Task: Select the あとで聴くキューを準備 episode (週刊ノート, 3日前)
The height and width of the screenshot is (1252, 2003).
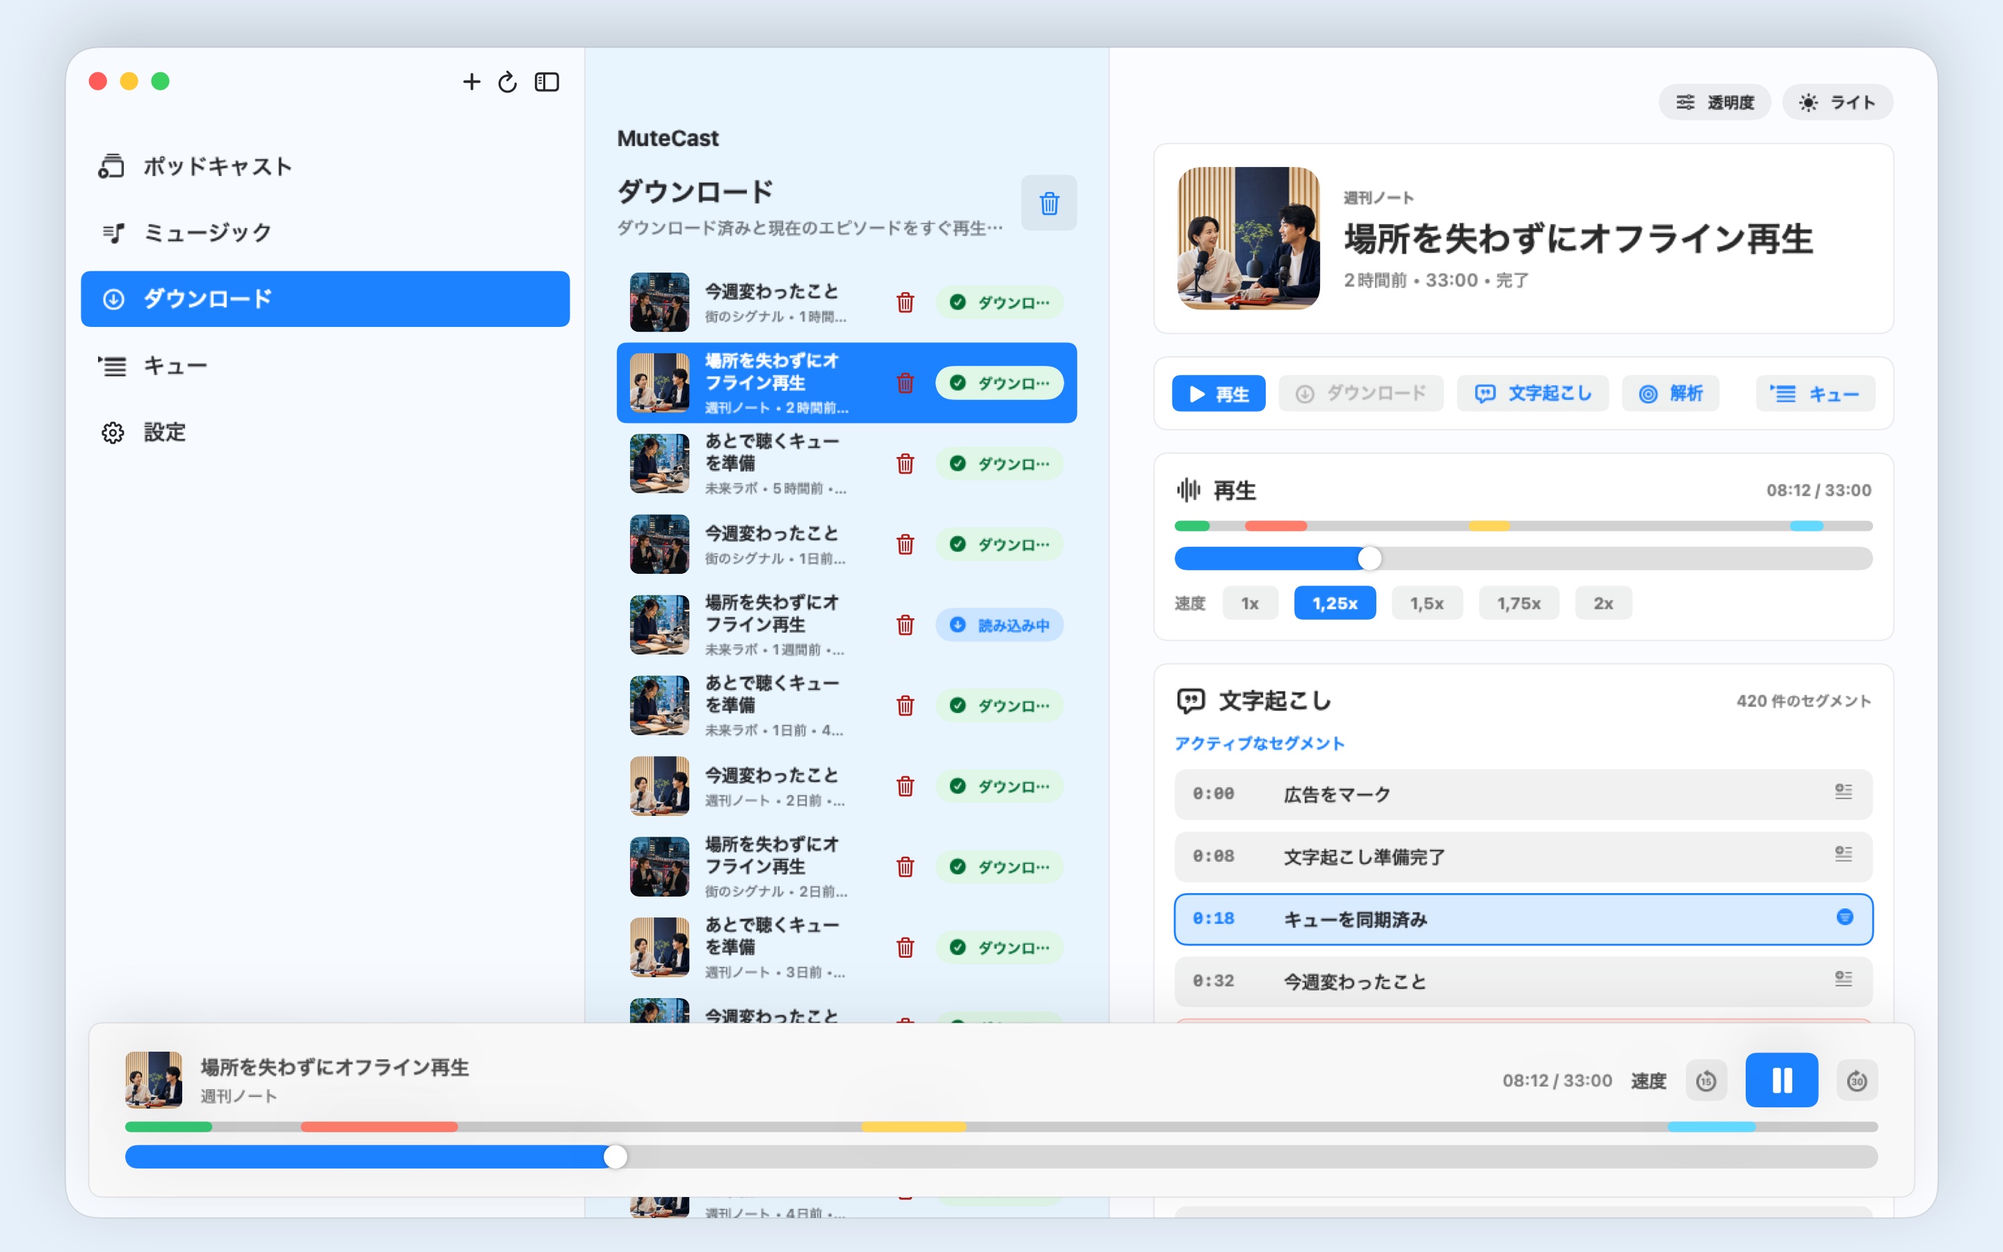Action: 846,947
